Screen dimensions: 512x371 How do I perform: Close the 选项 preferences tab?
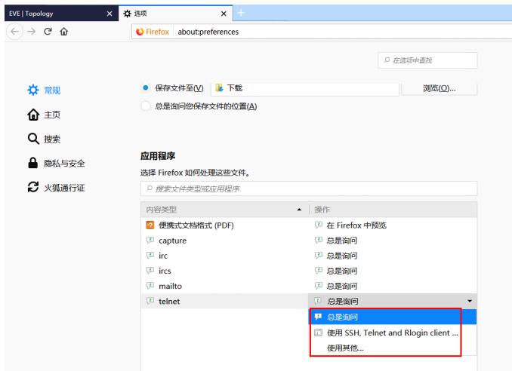224,14
